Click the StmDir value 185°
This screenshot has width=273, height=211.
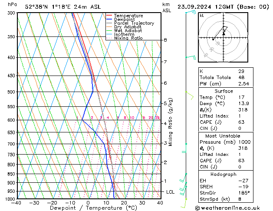(244, 193)
